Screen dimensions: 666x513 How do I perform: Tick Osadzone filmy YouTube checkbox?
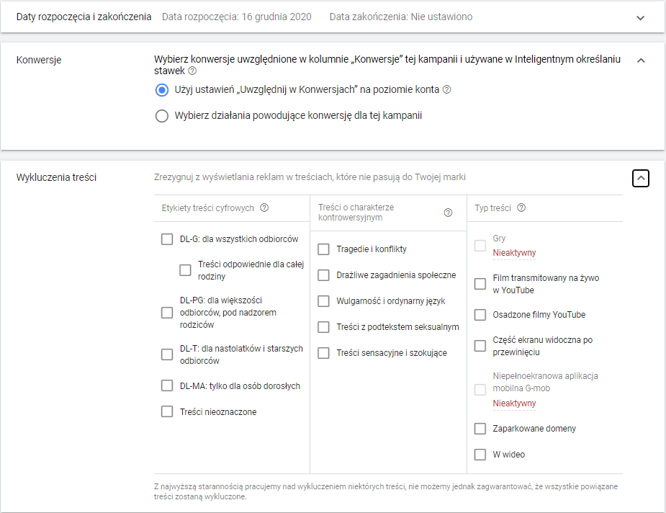pos(480,315)
